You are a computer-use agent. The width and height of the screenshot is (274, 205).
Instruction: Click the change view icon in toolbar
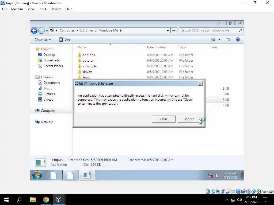[x=213, y=40]
